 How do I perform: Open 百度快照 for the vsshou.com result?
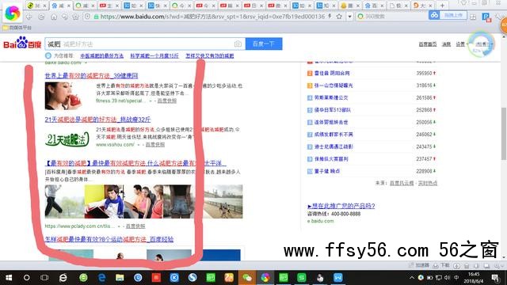click(155, 144)
